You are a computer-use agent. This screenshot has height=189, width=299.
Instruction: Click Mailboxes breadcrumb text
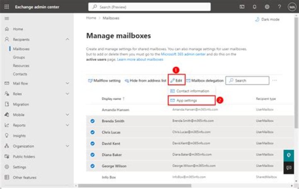click(x=111, y=18)
